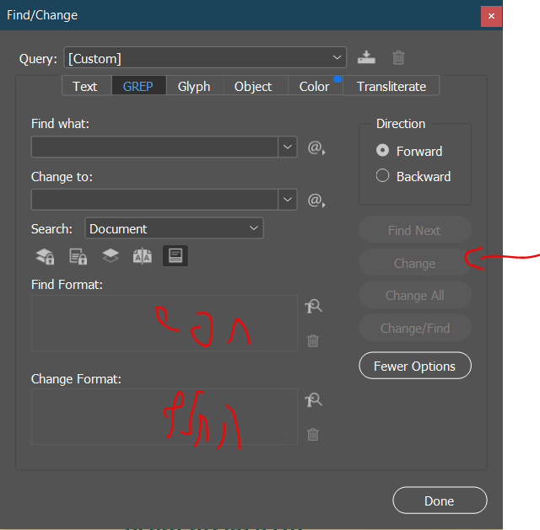
Task: Click the Change button
Action: click(x=415, y=263)
